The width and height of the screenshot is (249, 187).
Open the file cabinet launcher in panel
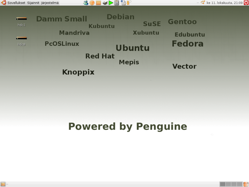(116, 3)
